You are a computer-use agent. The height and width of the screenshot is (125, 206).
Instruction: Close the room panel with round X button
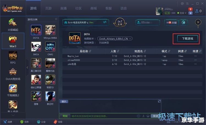tap(198, 22)
